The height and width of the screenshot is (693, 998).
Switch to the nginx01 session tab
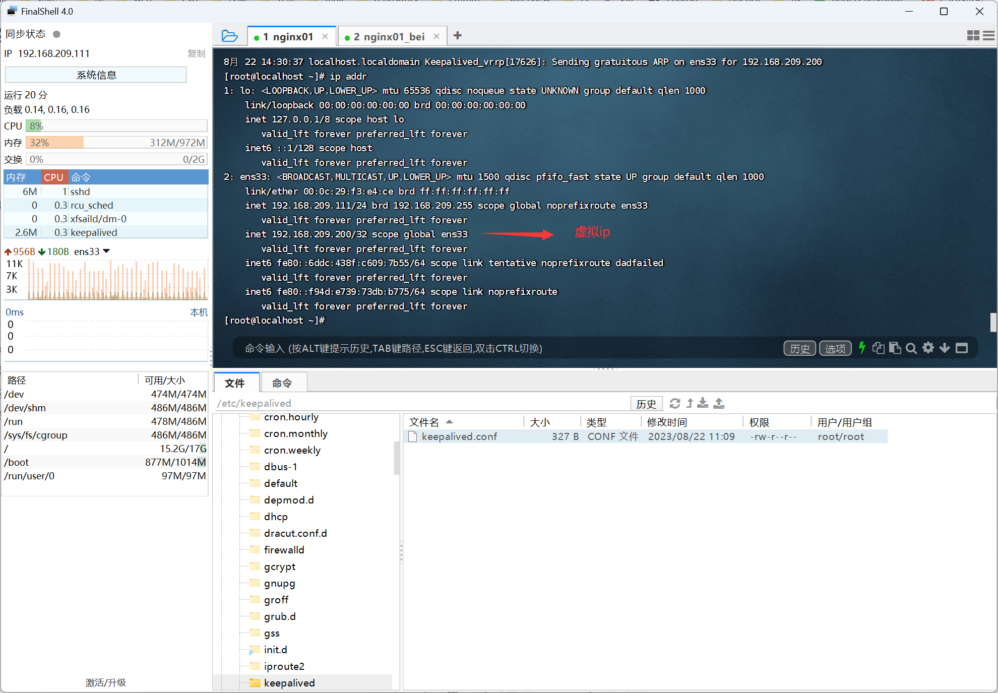(292, 36)
